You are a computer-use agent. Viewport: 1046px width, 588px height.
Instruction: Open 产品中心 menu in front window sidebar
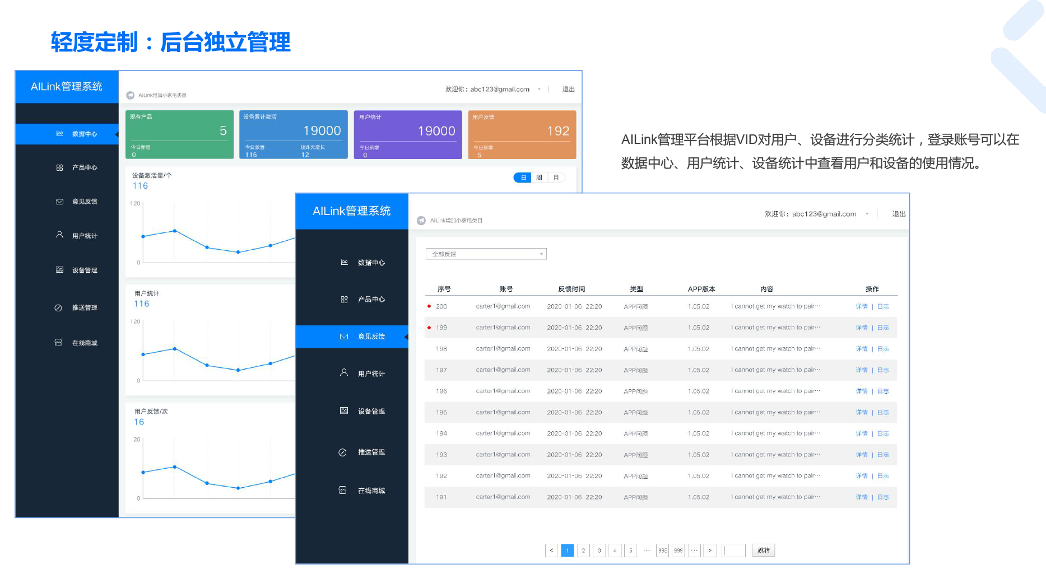(352, 300)
